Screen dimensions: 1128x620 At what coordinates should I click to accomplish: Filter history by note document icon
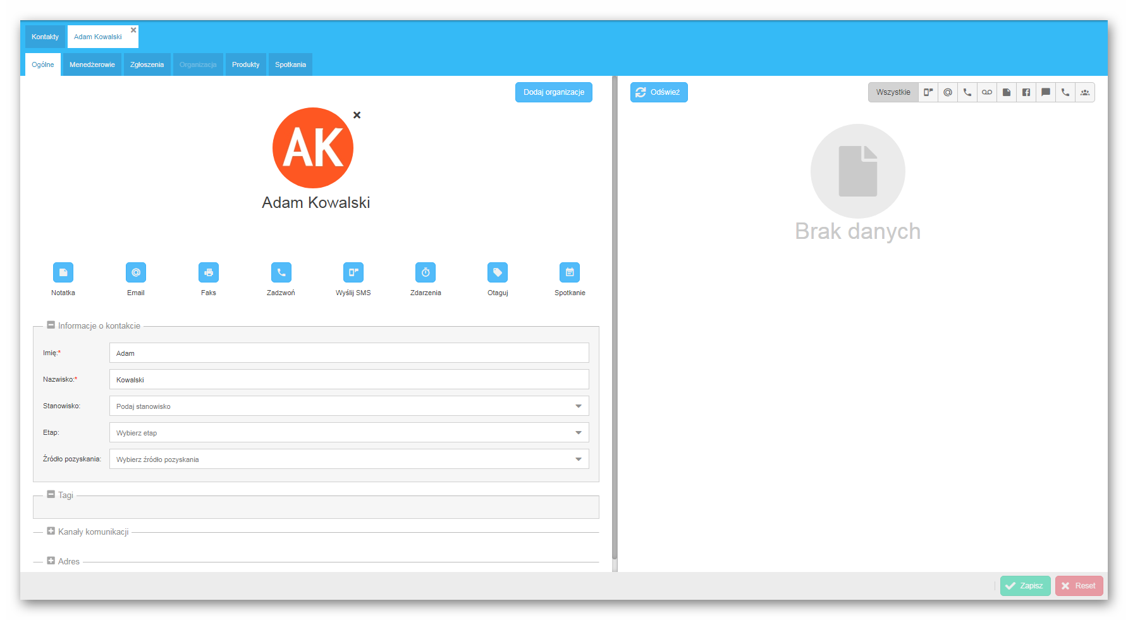pos(1007,92)
